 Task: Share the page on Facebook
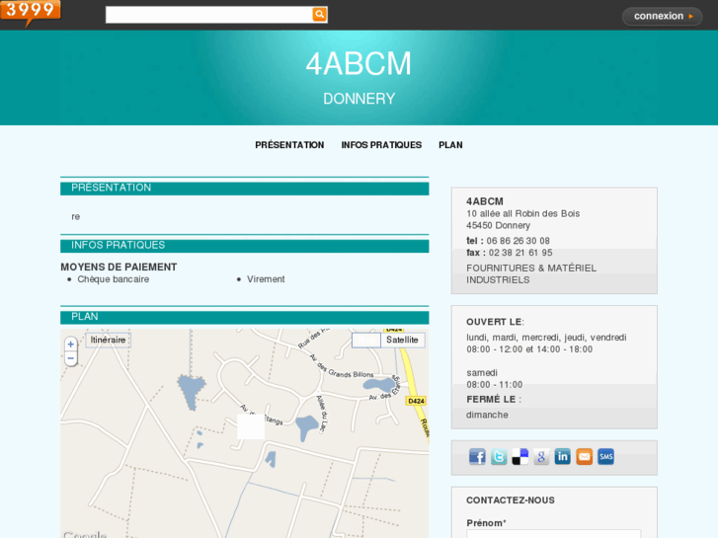point(477,456)
